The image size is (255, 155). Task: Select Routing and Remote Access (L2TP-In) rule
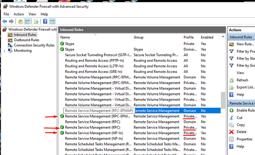[x=94, y=66]
